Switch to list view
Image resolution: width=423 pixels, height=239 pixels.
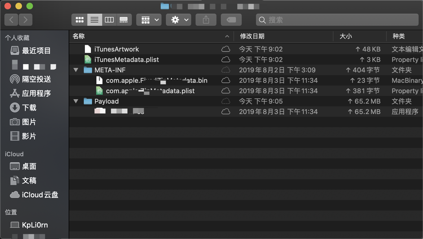pos(94,20)
